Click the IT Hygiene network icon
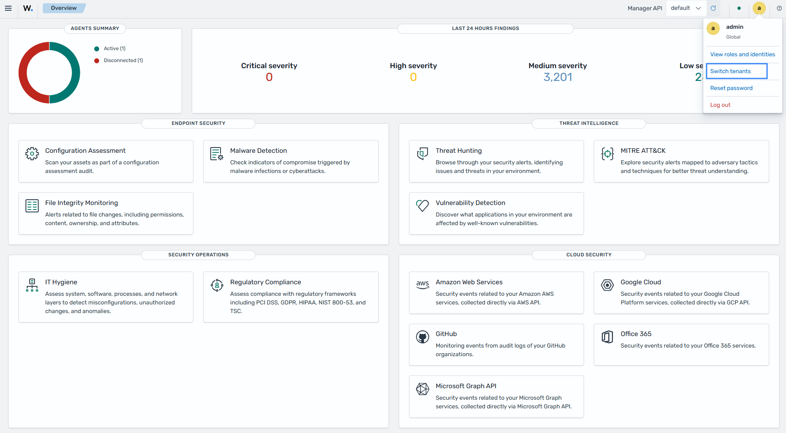 point(32,285)
